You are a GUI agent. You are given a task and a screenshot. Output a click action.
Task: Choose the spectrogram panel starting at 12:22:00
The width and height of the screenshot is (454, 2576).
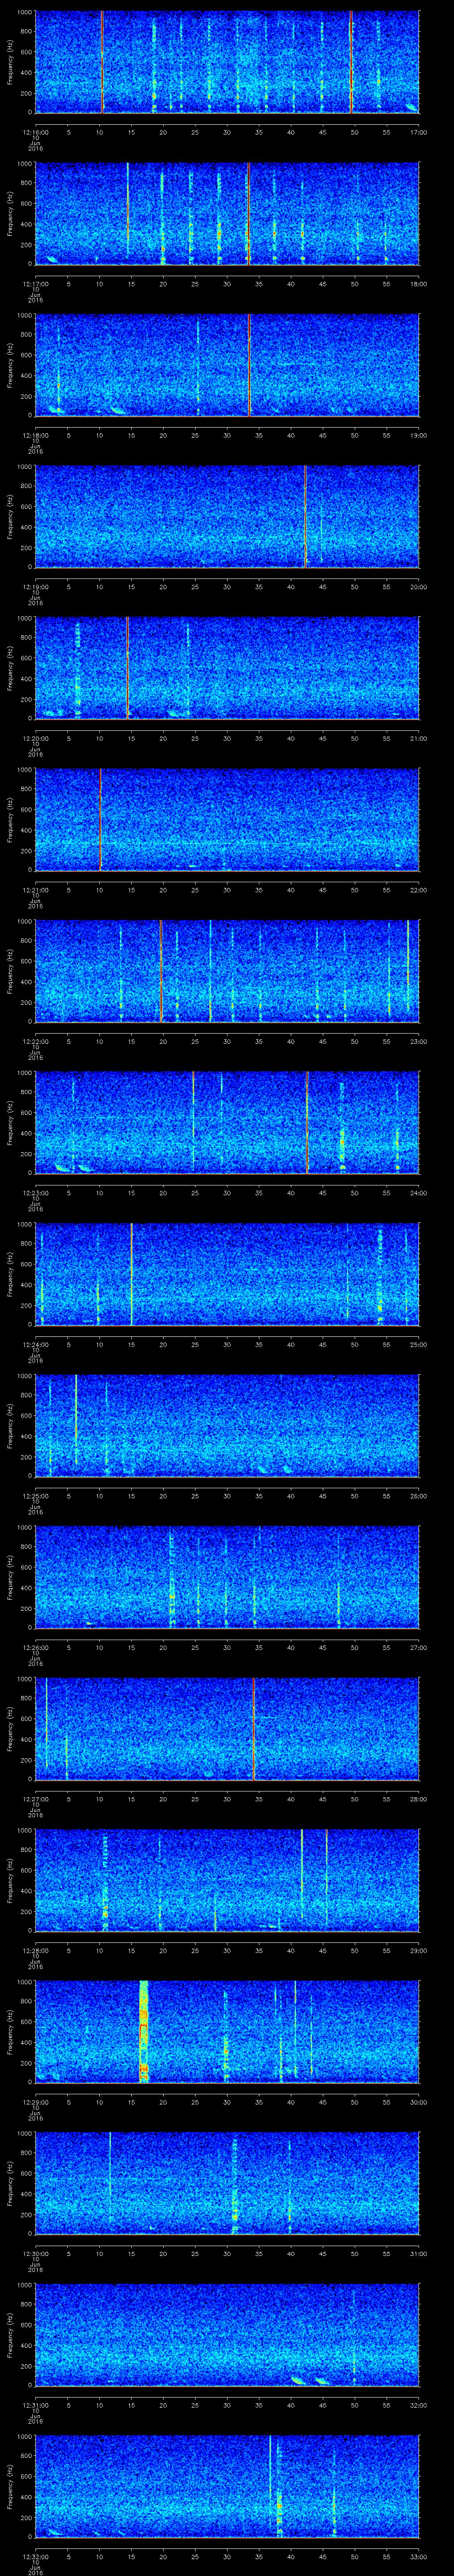(227, 971)
